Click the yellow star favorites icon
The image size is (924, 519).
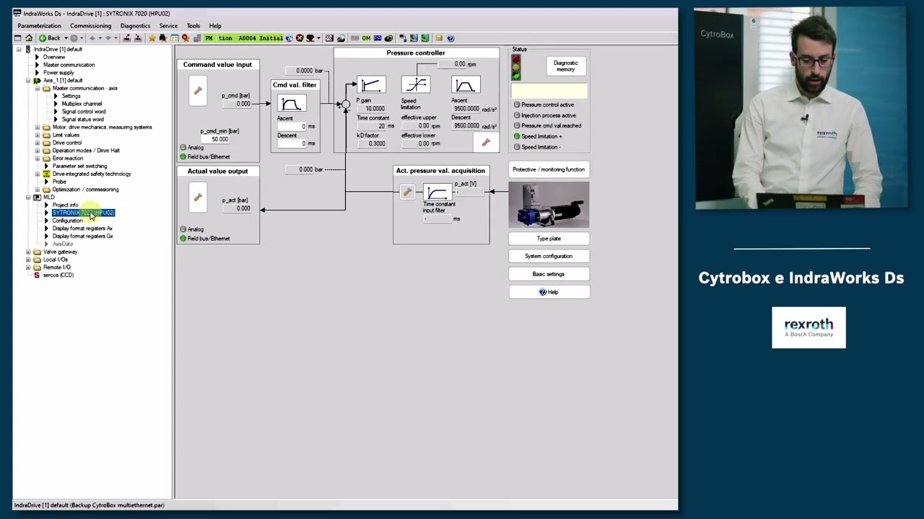[152, 37]
